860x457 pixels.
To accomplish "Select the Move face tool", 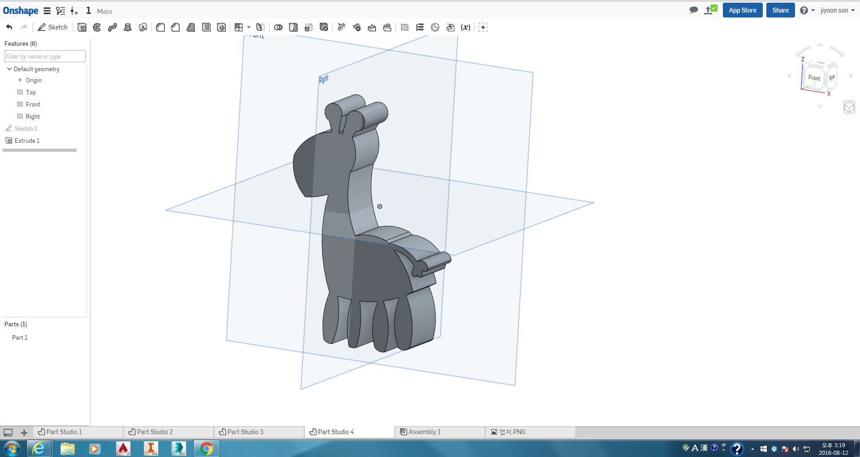I will click(372, 27).
